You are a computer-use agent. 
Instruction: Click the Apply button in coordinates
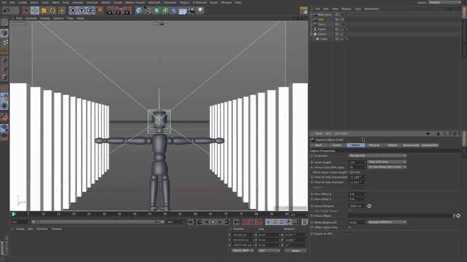pyautogui.click(x=296, y=251)
